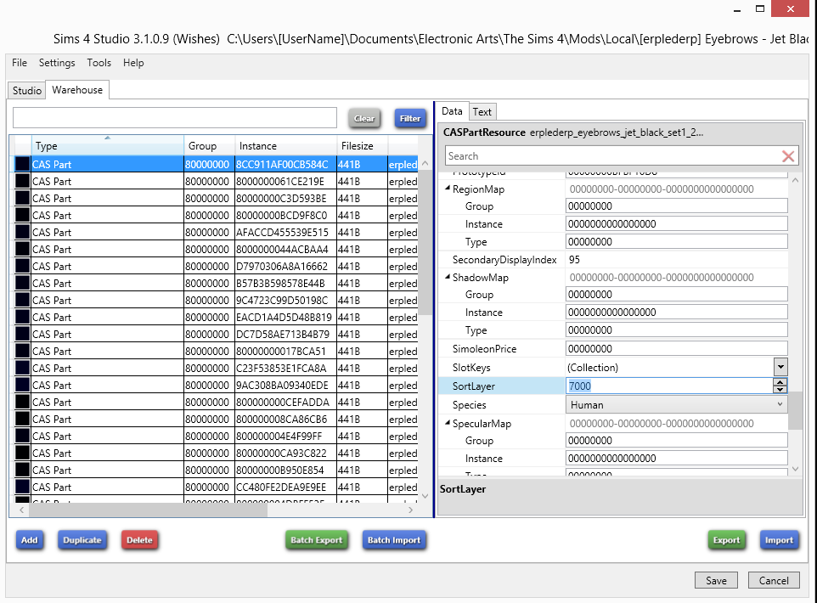
Task: Click the red Delete button
Action: pyautogui.click(x=139, y=540)
